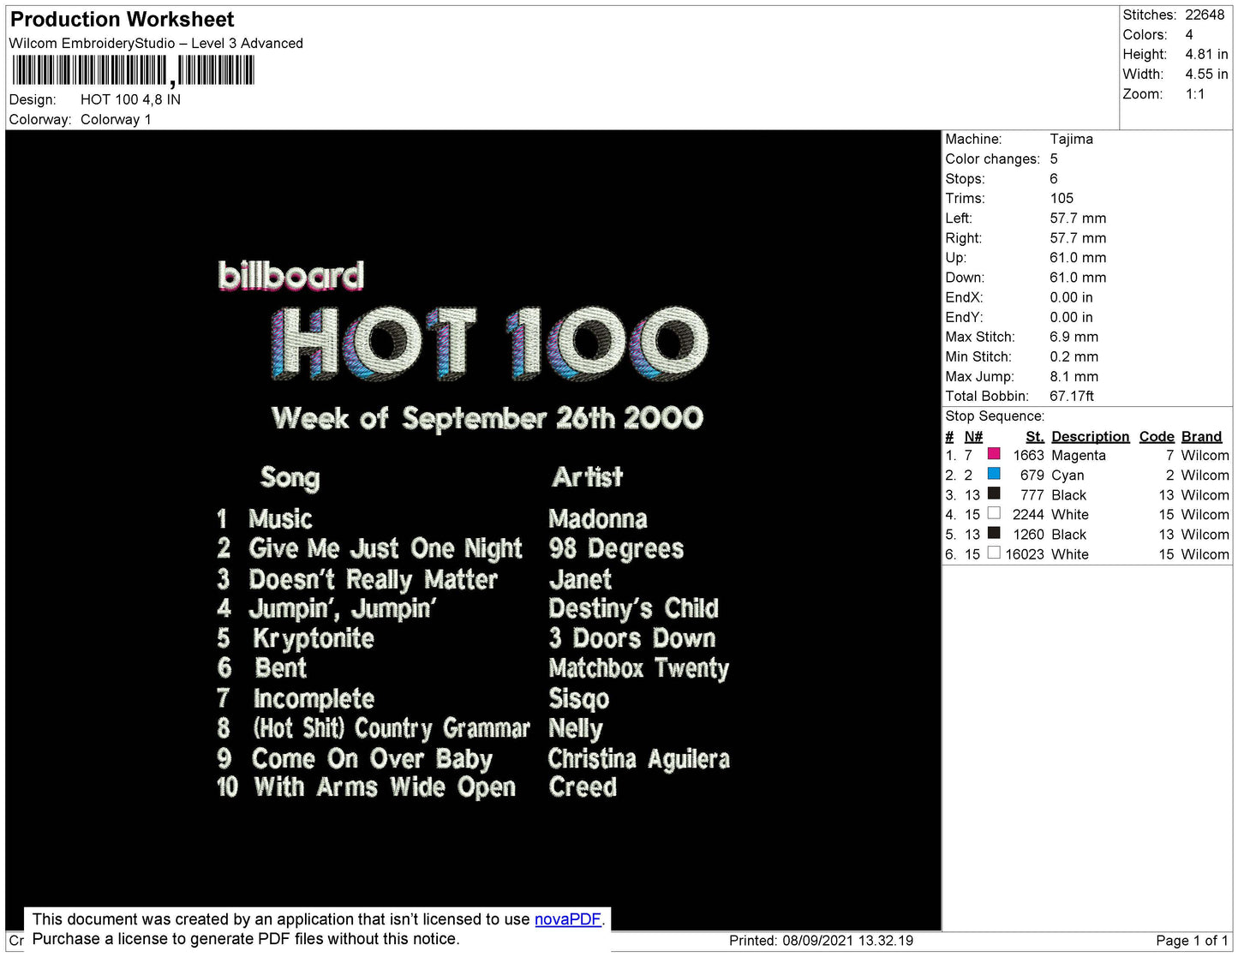This screenshot has height=957, width=1238.
Task: Click song '(Hot Shit) Country Grammar'
Action: pos(392,729)
